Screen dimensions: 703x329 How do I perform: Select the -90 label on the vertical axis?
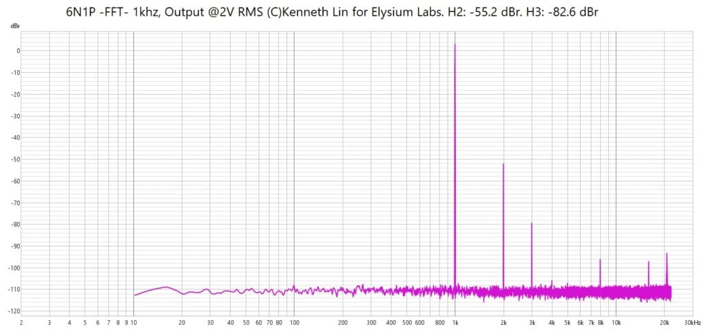(x=16, y=247)
